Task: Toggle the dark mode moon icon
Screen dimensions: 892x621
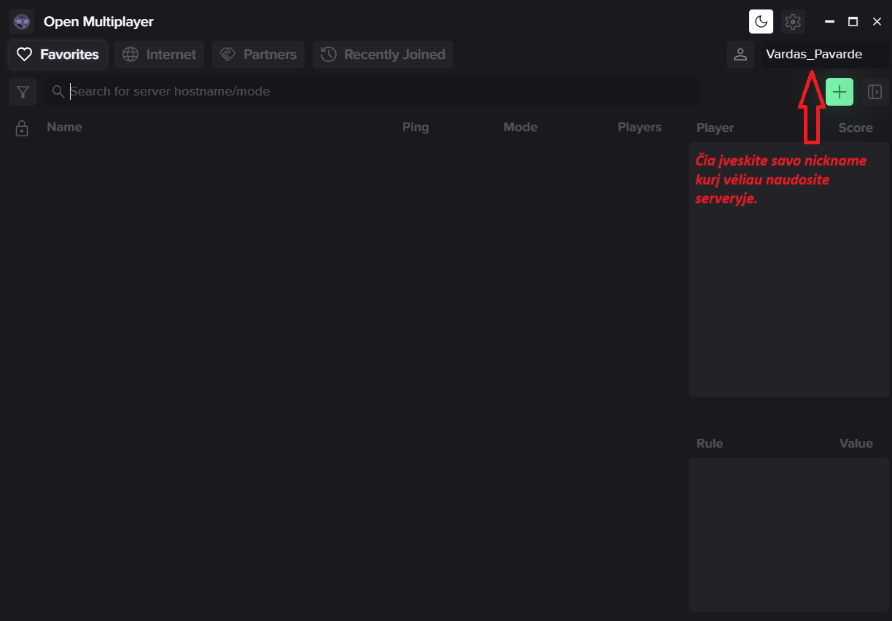Action: (761, 22)
